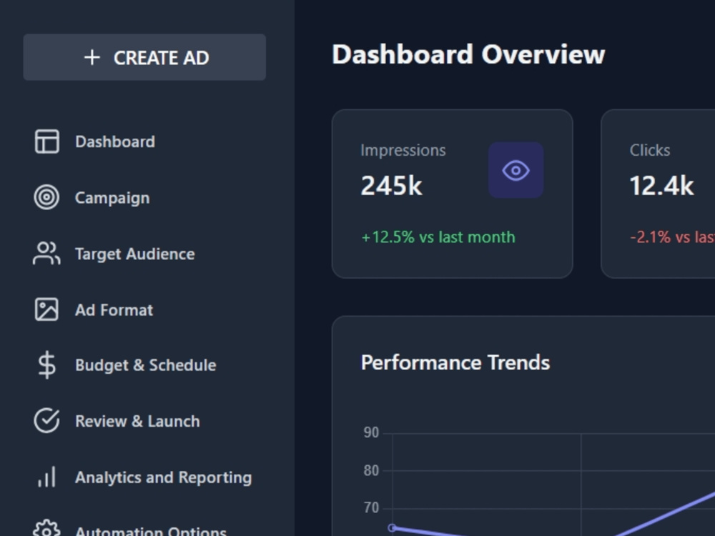The height and width of the screenshot is (536, 715).
Task: Click the Clicks card label
Action: click(x=650, y=150)
